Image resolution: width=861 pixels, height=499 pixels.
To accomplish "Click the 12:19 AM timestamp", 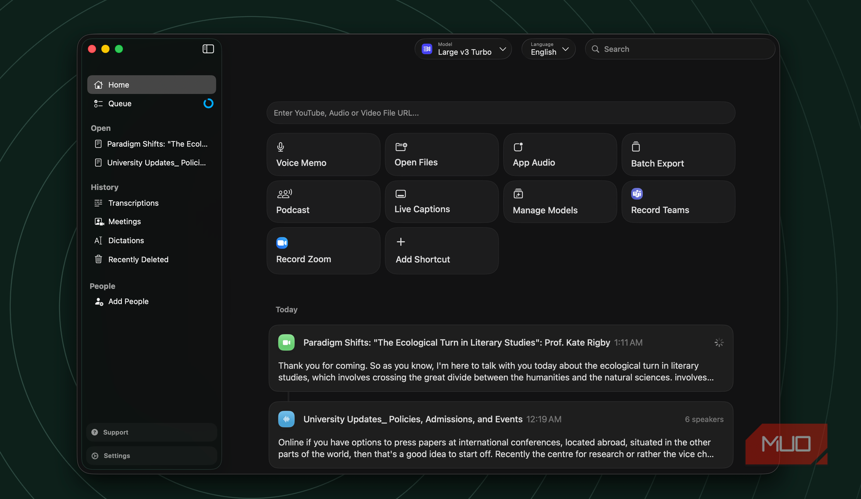I will [544, 419].
